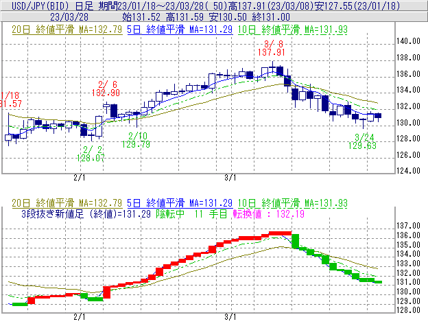Image resolution: width=428 pixels, height=326 pixels.
Task: Click the 高137.91(23/03/08) period high text
Action: (x=272, y=5)
